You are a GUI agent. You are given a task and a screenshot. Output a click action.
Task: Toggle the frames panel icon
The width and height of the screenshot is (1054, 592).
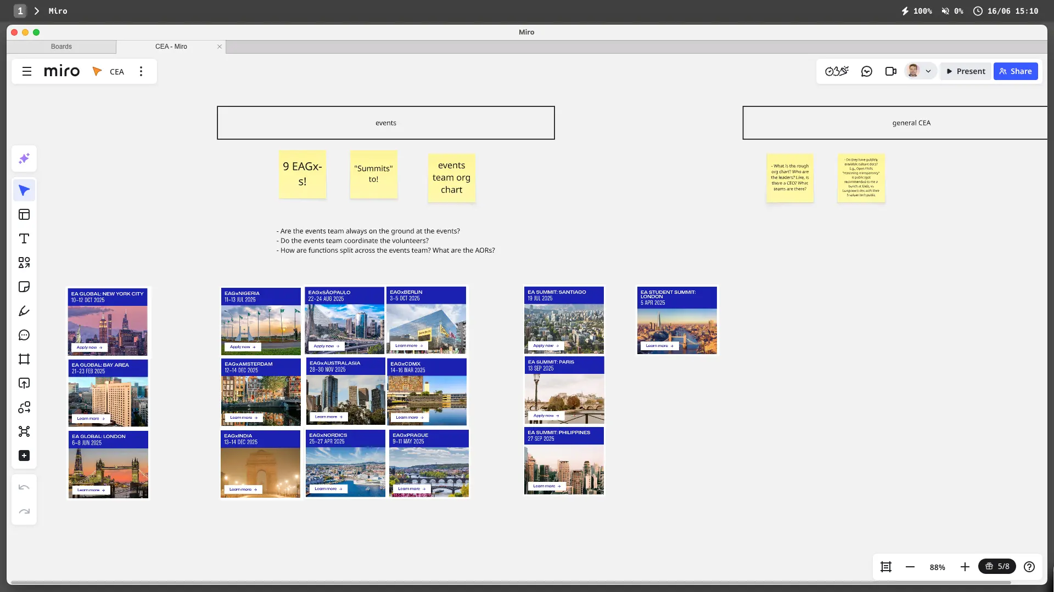885,567
